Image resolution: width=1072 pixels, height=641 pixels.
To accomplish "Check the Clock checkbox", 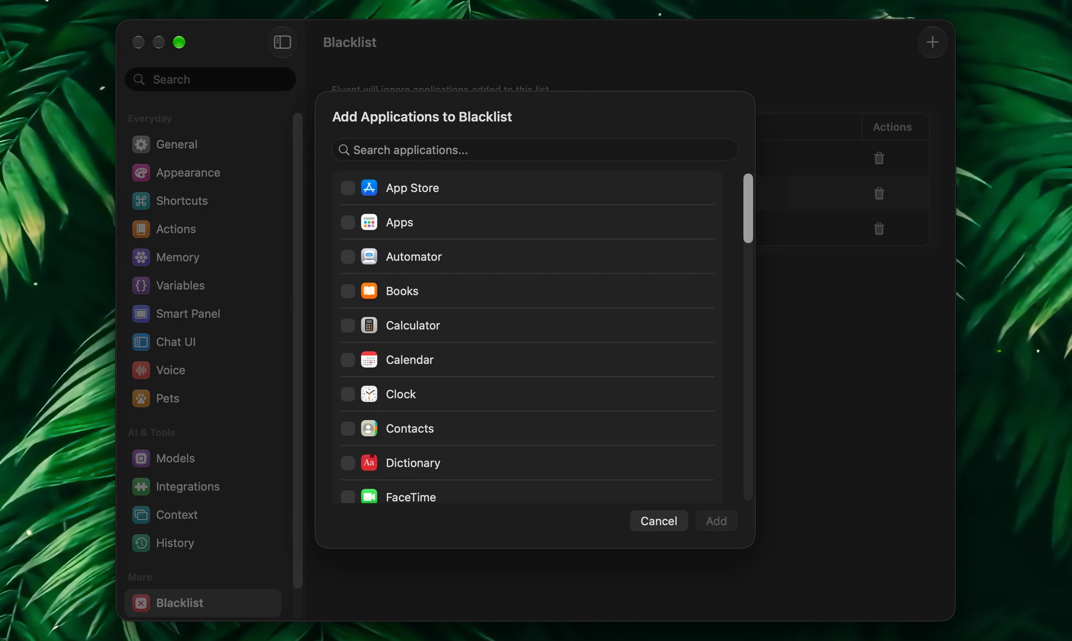I will point(348,395).
